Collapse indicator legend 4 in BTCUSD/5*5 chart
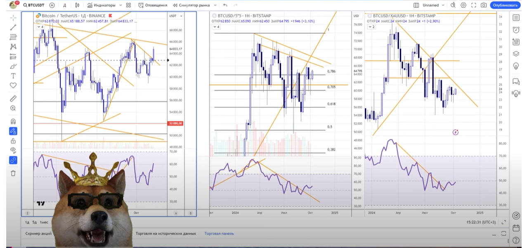 tap(216, 27)
